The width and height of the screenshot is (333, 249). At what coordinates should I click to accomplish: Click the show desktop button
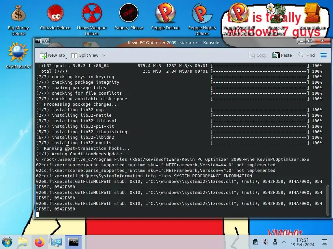click(x=325, y=242)
